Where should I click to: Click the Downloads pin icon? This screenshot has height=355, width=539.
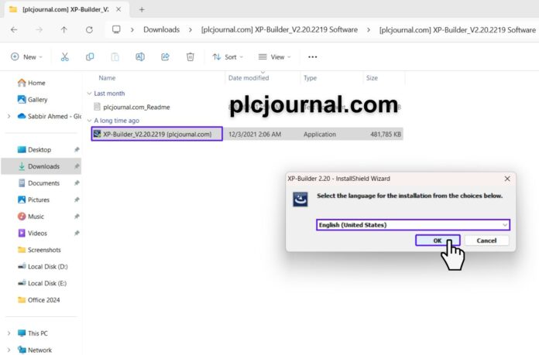(x=77, y=166)
